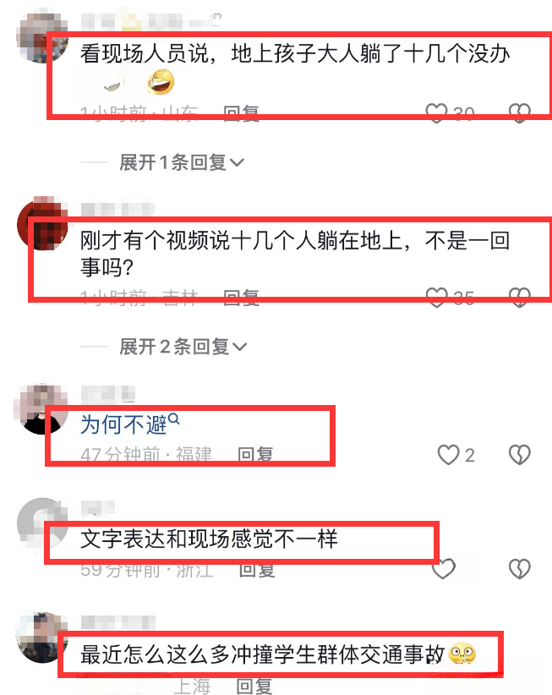Open the 为何不避 search link
Viewport: 552px width, 695px height.
[x=123, y=424]
